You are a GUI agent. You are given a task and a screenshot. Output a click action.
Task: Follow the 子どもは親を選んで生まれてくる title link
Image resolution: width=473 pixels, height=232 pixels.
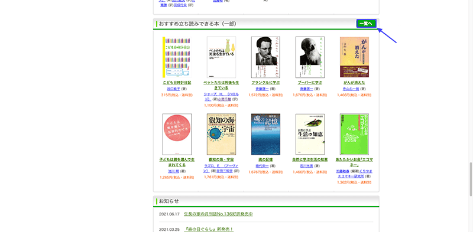177,162
